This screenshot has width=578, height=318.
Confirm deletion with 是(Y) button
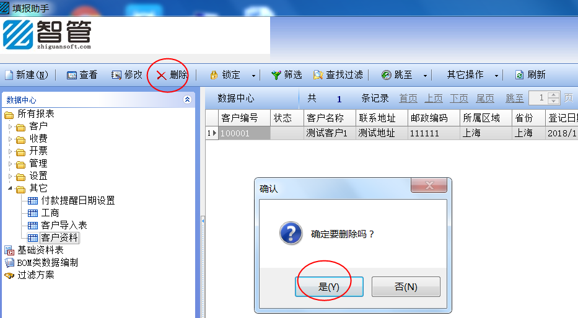coord(329,286)
